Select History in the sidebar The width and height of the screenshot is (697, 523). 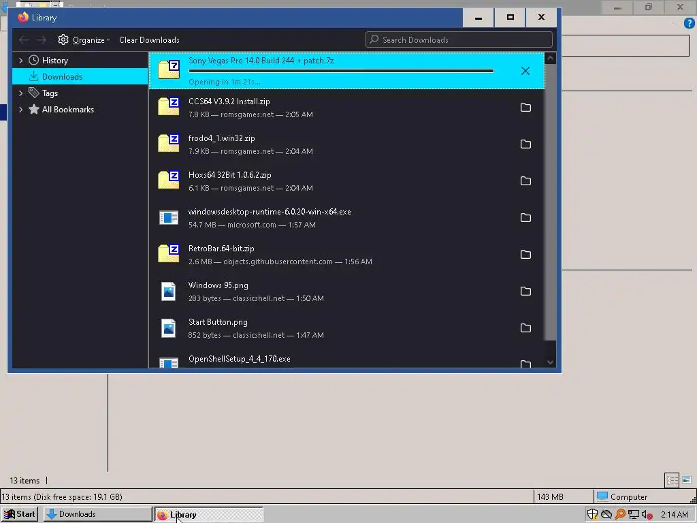pyautogui.click(x=80, y=60)
